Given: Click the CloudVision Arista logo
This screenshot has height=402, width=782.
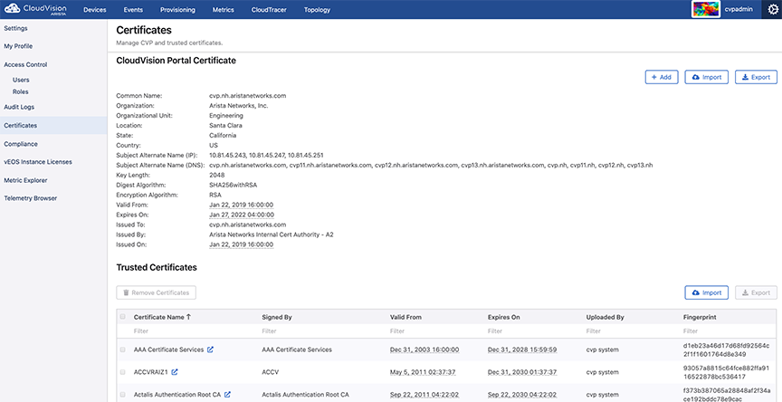Looking at the screenshot, I should (x=35, y=9).
